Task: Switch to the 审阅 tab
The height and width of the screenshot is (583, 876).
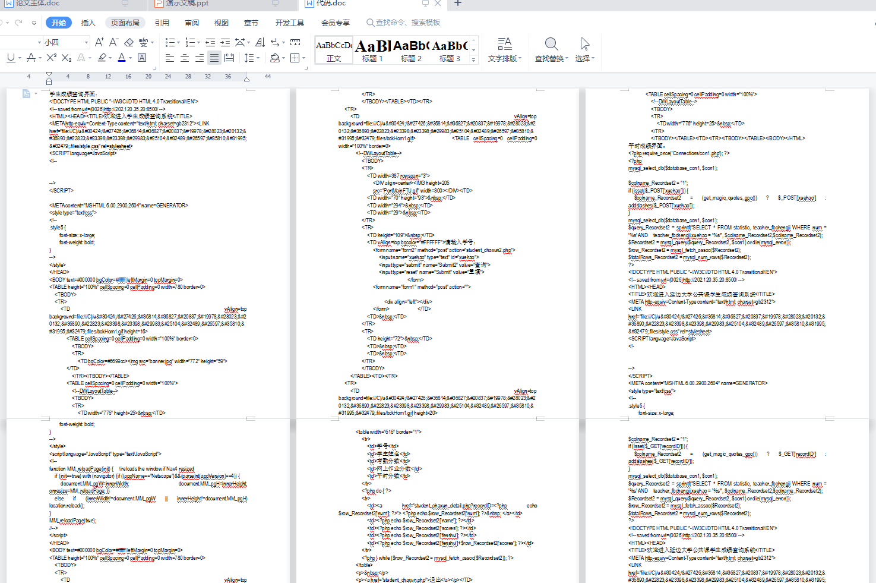Action: point(192,23)
